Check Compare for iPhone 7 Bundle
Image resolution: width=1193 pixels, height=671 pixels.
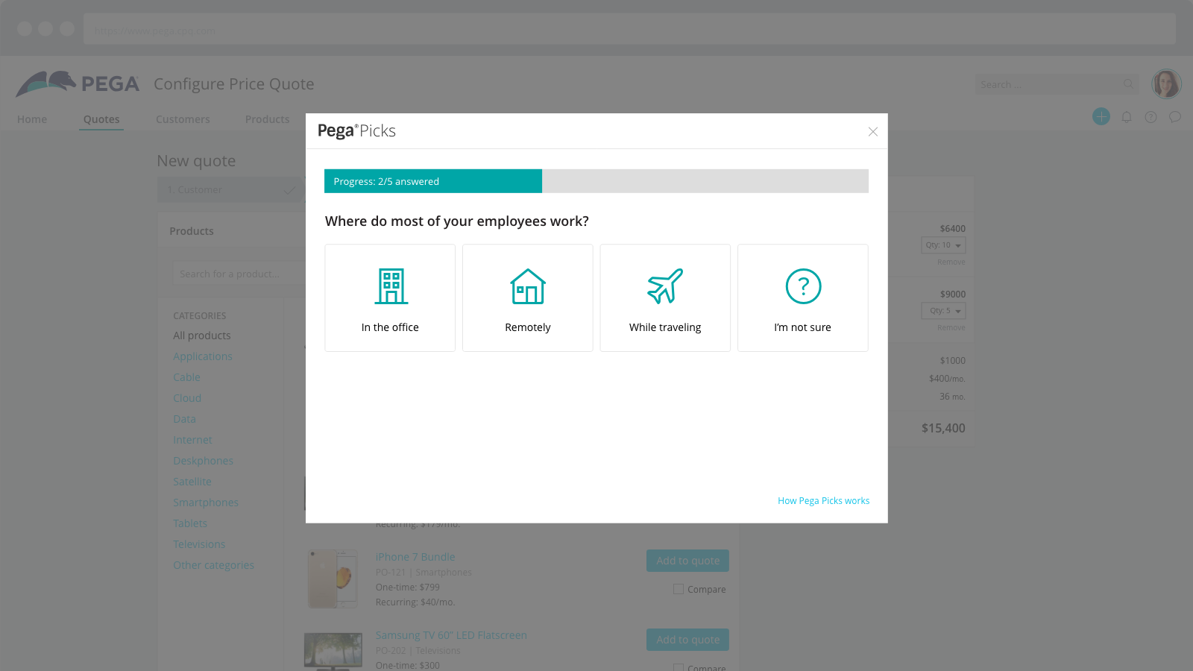click(x=679, y=589)
